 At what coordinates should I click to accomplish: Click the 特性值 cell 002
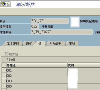click(x=37, y=76)
